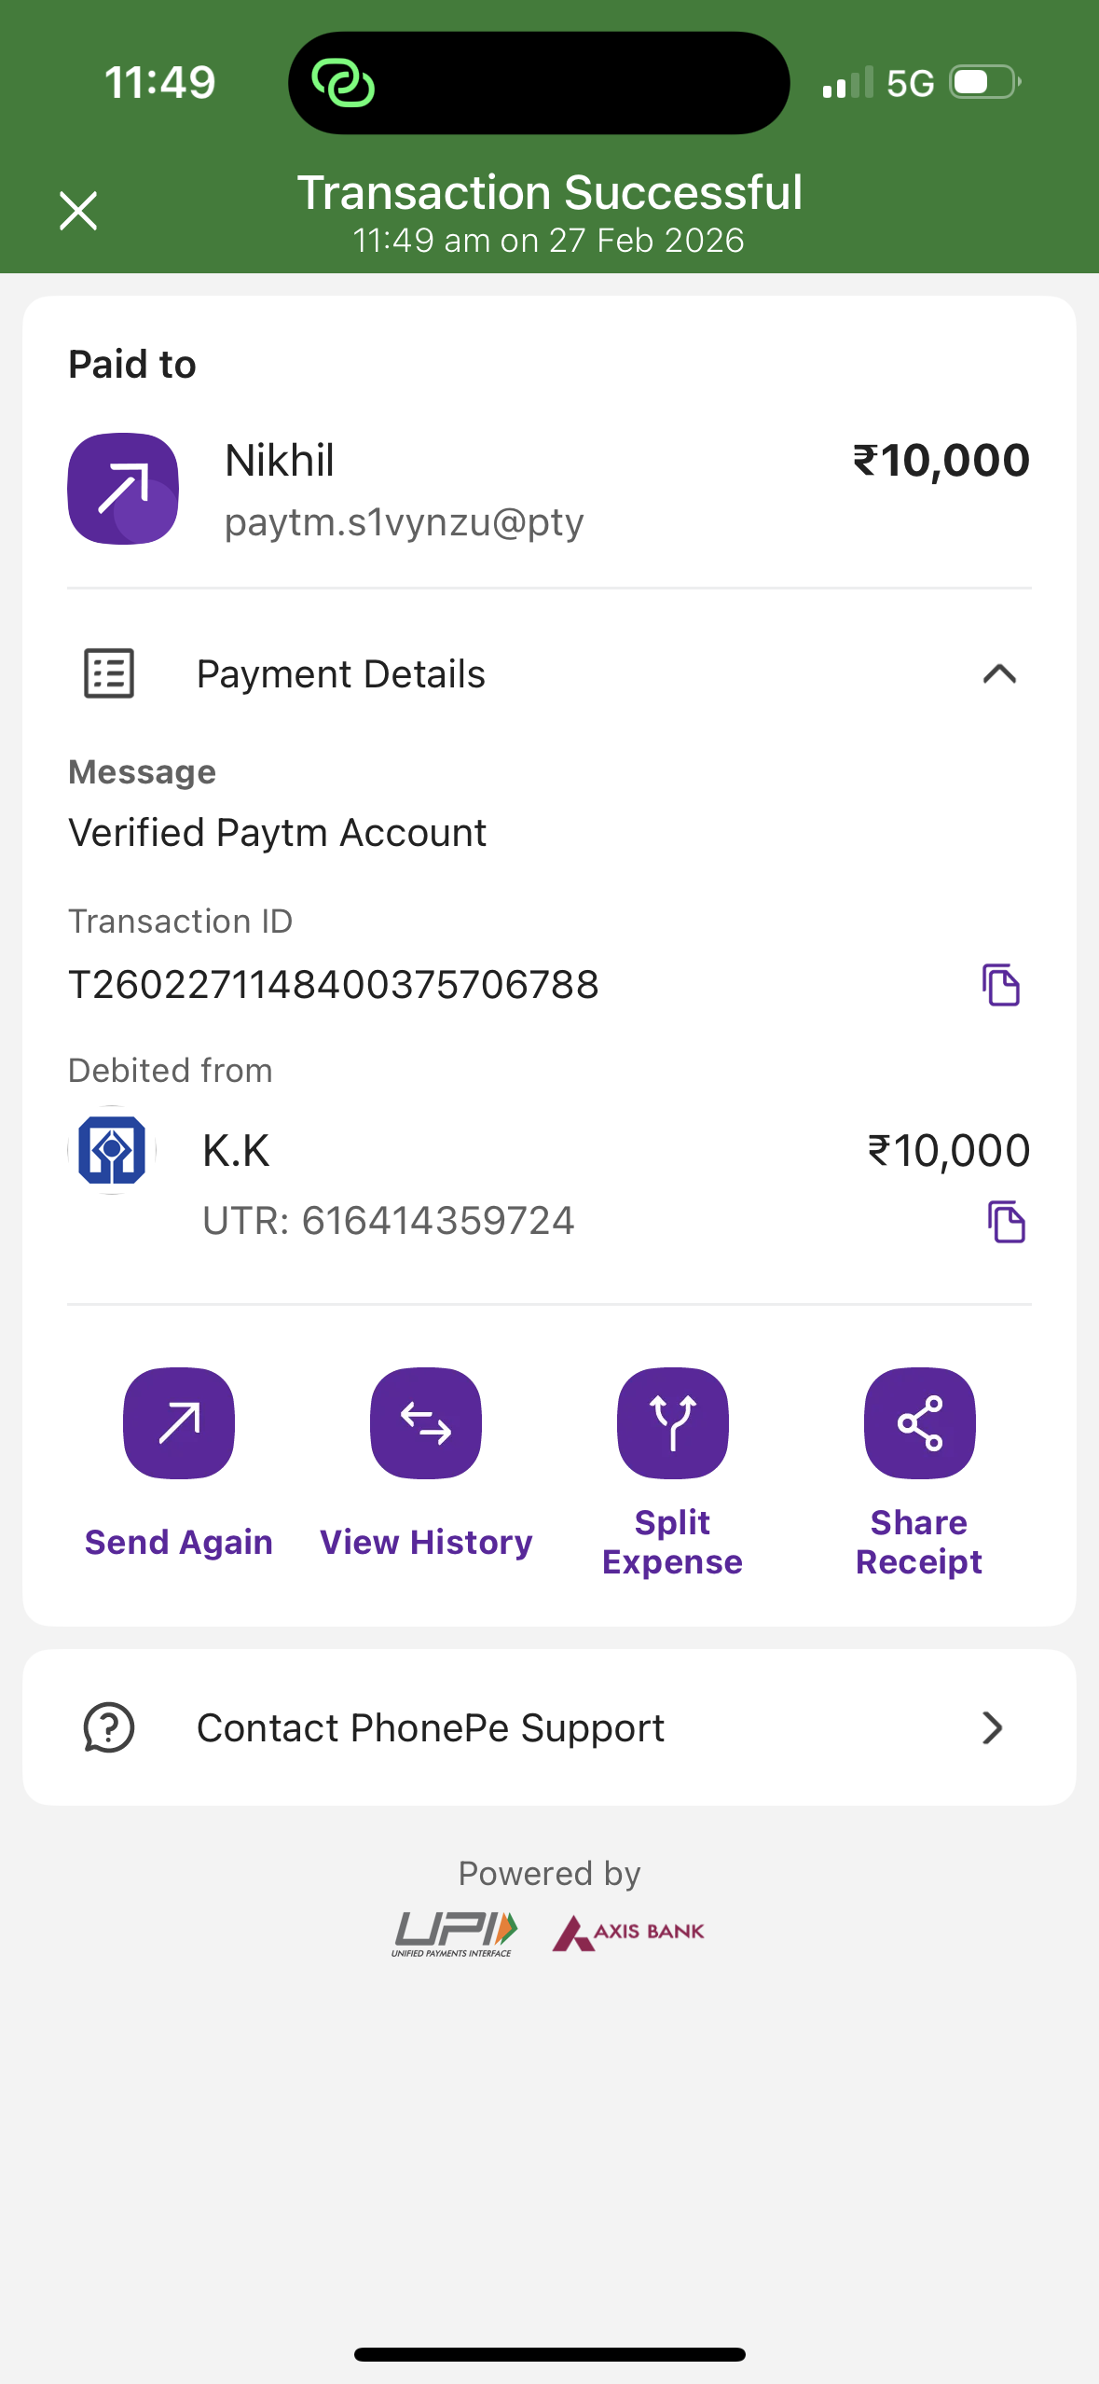
Task: Copy the Transaction ID
Action: [1001, 985]
